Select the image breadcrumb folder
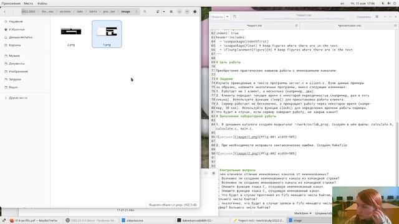This screenshot has height=224, width=399. [x=125, y=12]
